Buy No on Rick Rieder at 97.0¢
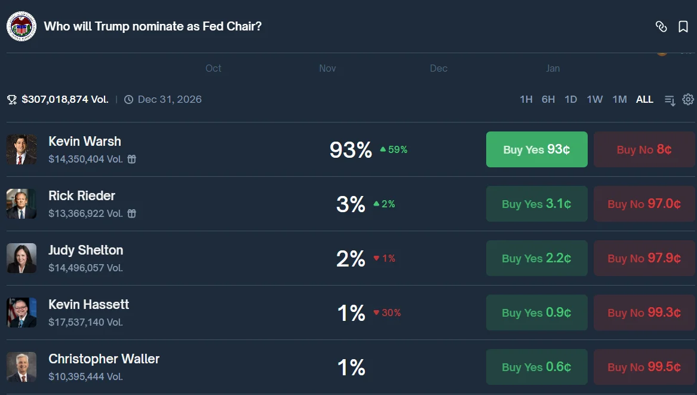 [x=644, y=204]
